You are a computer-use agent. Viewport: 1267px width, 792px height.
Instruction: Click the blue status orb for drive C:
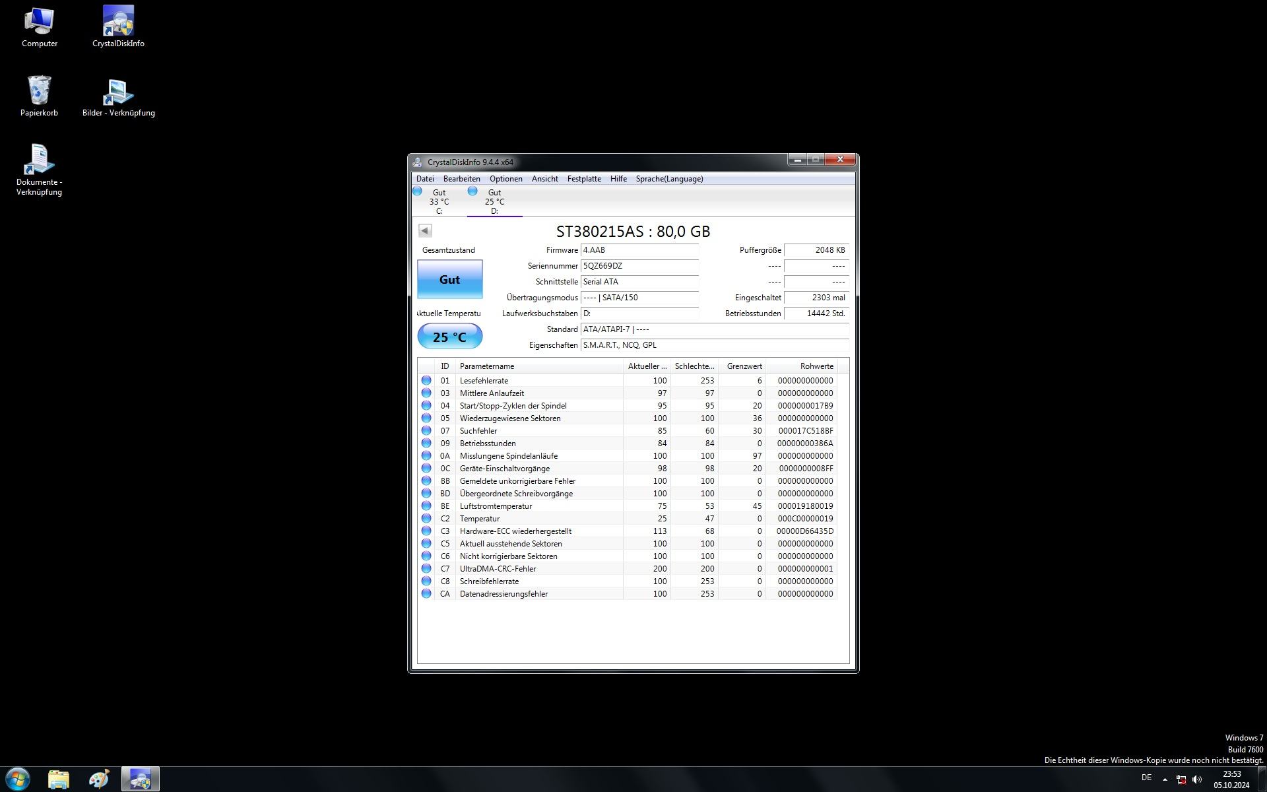pos(417,191)
